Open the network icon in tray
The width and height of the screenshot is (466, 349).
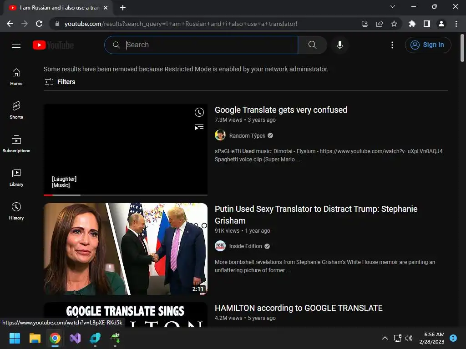coord(397,338)
